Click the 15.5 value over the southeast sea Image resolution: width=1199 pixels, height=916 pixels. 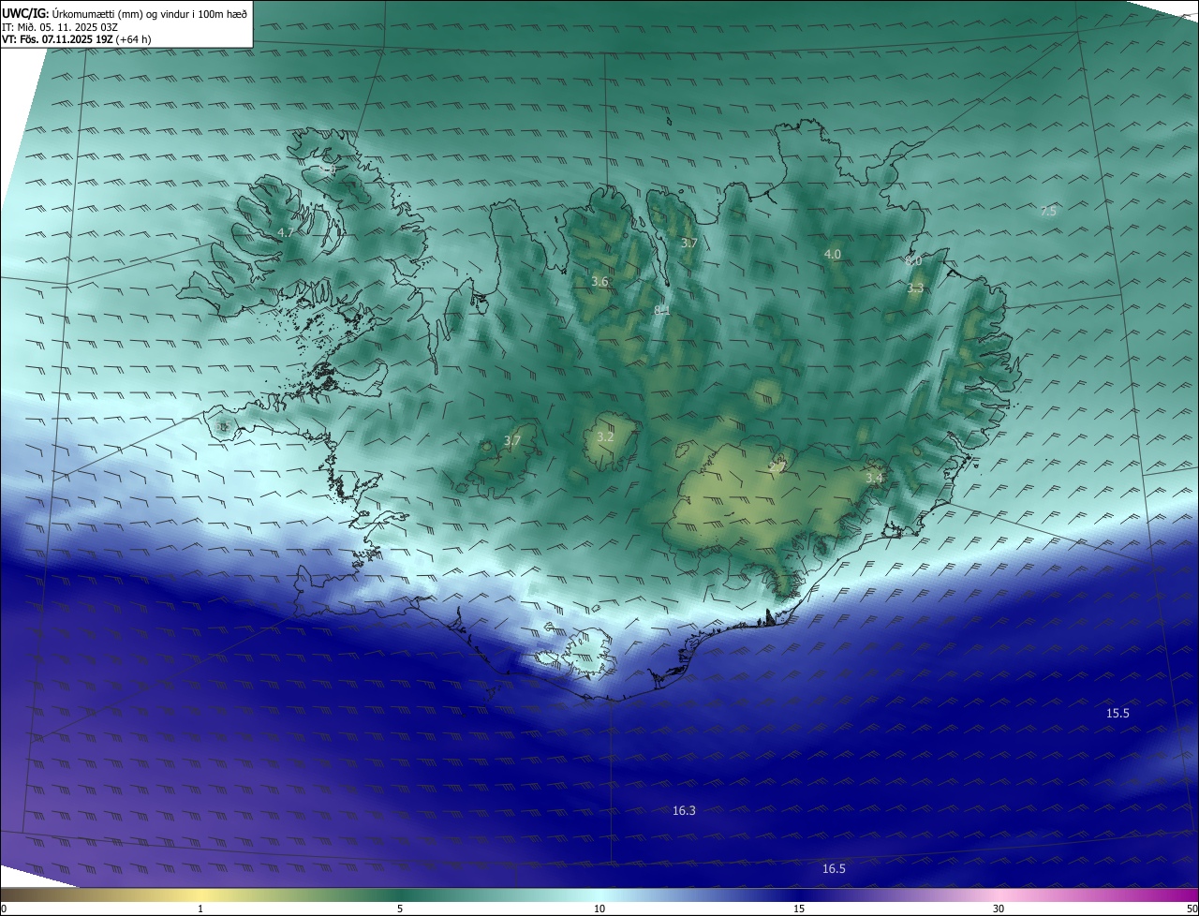1118,713
